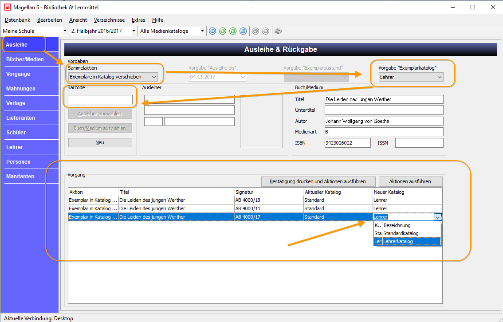Click the grey cancel X icon

pyautogui.click(x=266, y=31)
